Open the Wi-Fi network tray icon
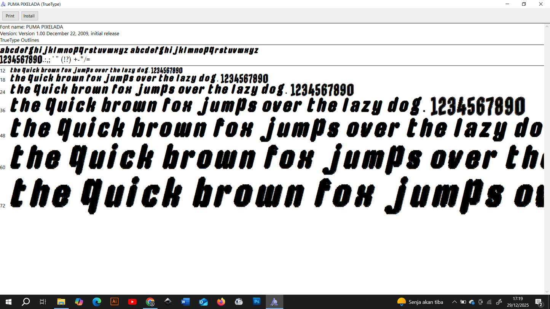The height and width of the screenshot is (309, 550). coord(489,302)
